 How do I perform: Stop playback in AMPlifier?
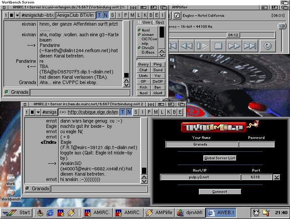(217, 46)
